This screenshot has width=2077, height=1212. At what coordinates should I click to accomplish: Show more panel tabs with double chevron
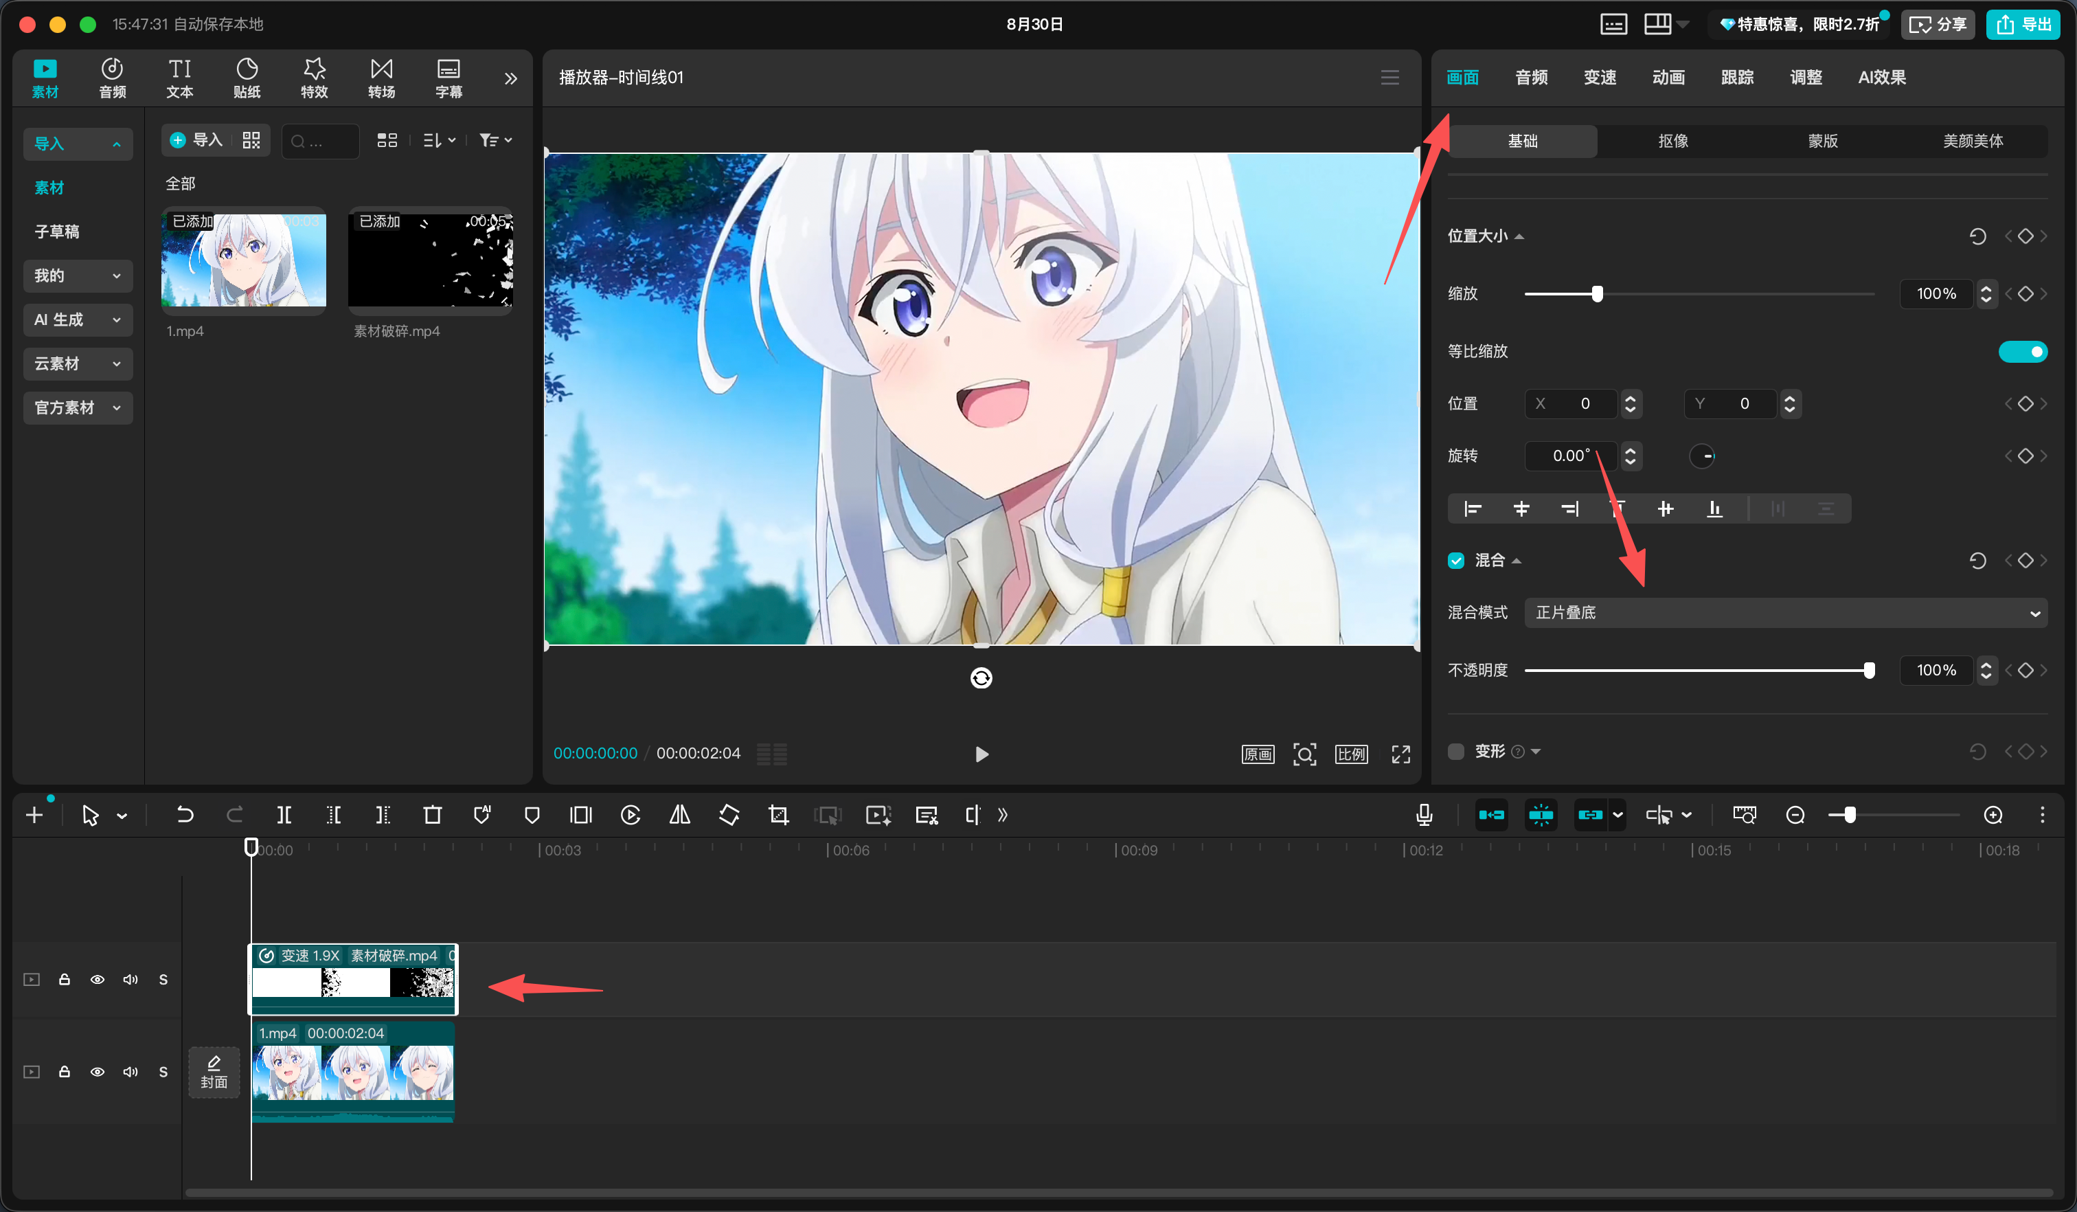tap(510, 78)
